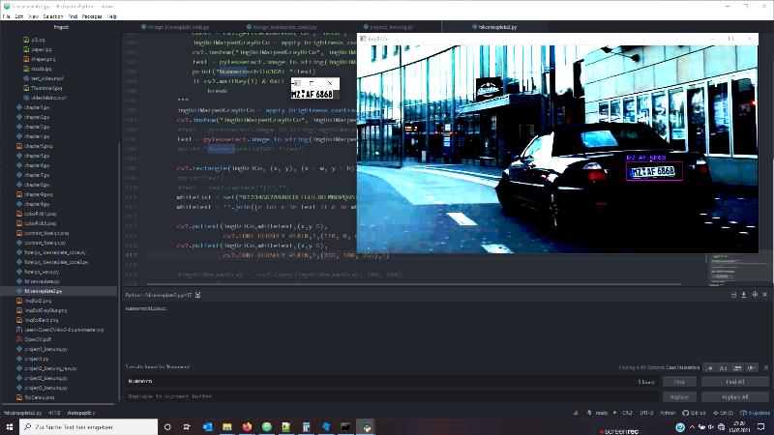Change the CRLF line ending selector
This screenshot has height=435, width=774.
pyautogui.click(x=627, y=412)
